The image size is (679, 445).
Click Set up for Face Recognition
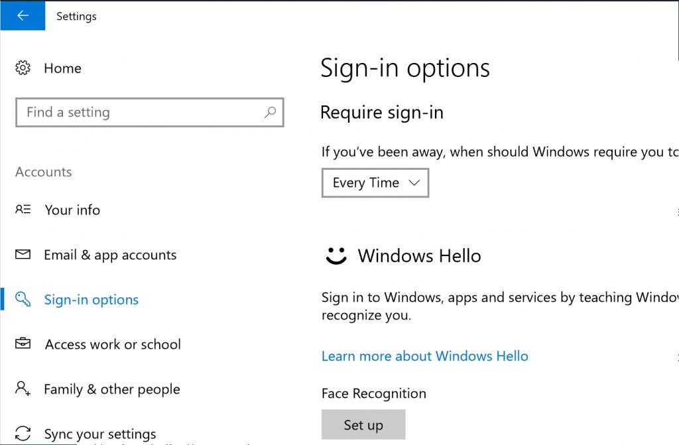tap(363, 424)
